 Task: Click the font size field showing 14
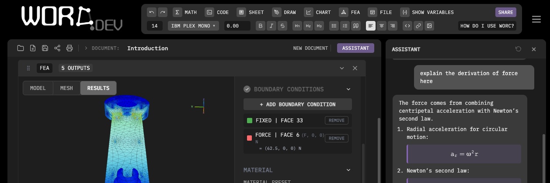point(155,26)
